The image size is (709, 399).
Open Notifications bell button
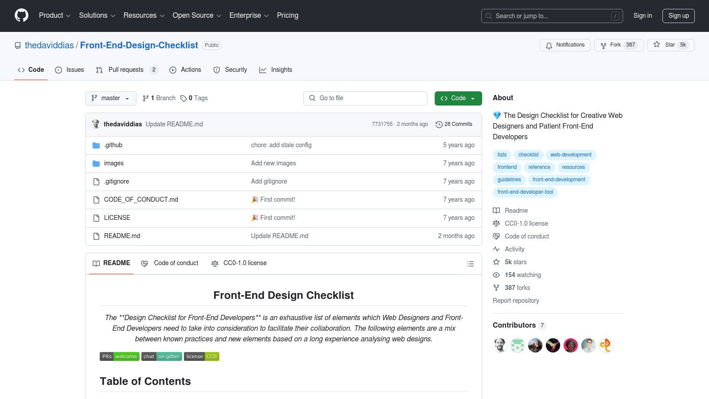pyautogui.click(x=565, y=45)
